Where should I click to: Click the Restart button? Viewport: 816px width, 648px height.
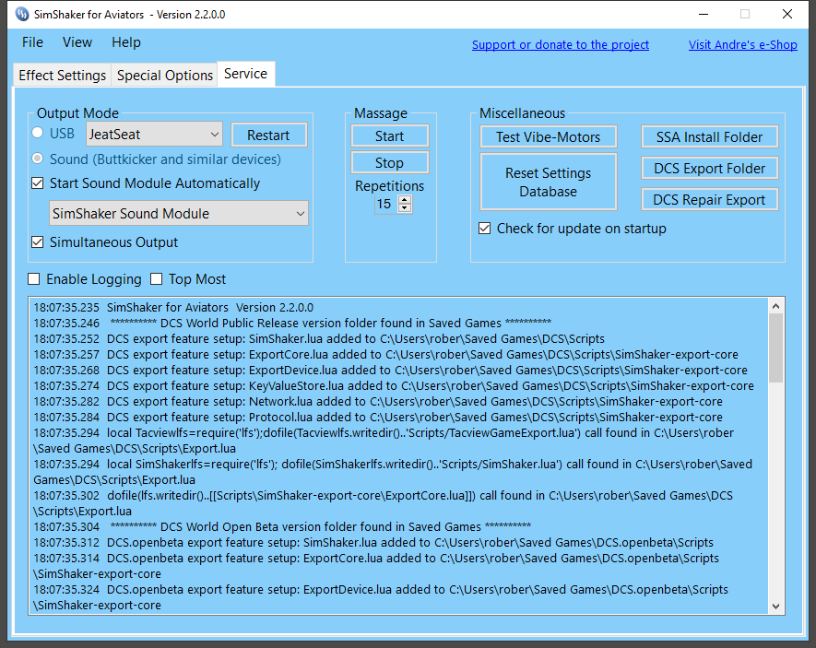268,135
